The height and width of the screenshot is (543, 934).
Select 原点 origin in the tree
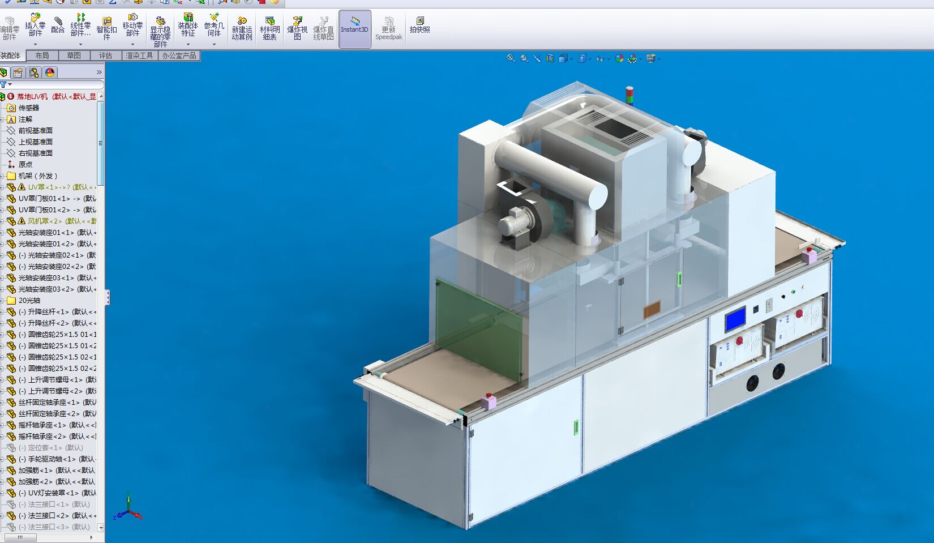[25, 165]
